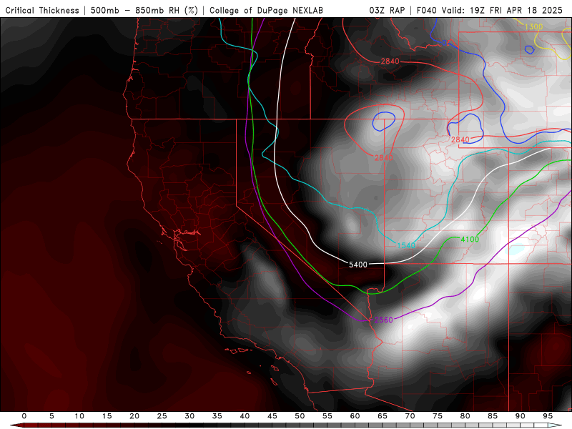Image resolution: width=572 pixels, height=429 pixels.
Task: Click the white "5400" contour label
Action: pos(358,265)
